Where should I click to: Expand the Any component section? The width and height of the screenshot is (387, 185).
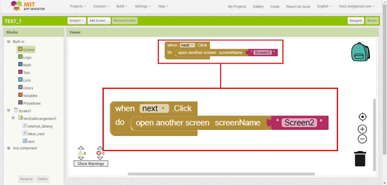(9, 148)
